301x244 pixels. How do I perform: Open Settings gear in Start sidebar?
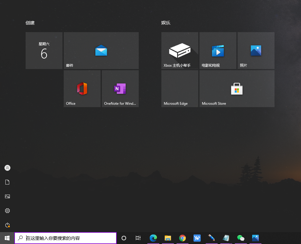7,211
